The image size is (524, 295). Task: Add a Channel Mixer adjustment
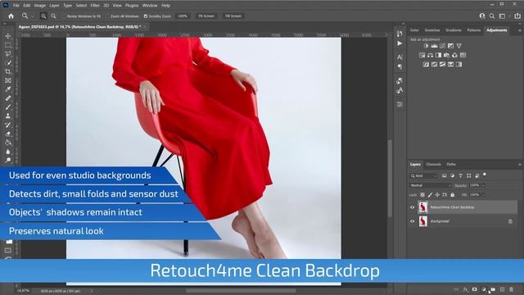click(454, 55)
